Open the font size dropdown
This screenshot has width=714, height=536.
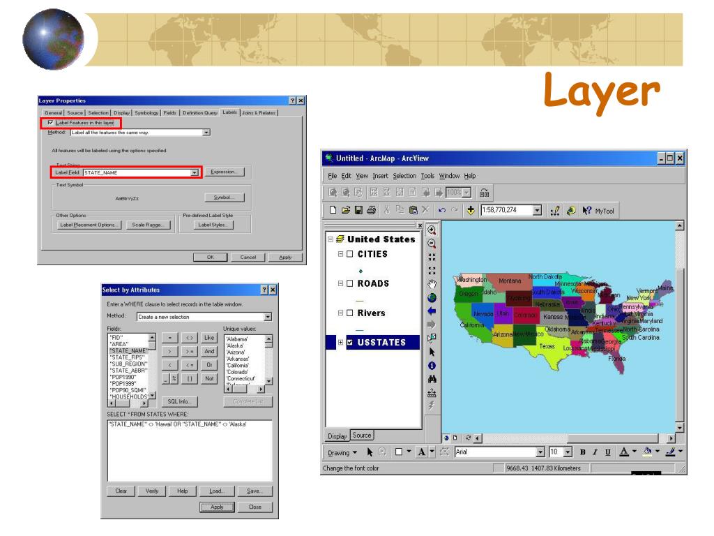568,452
